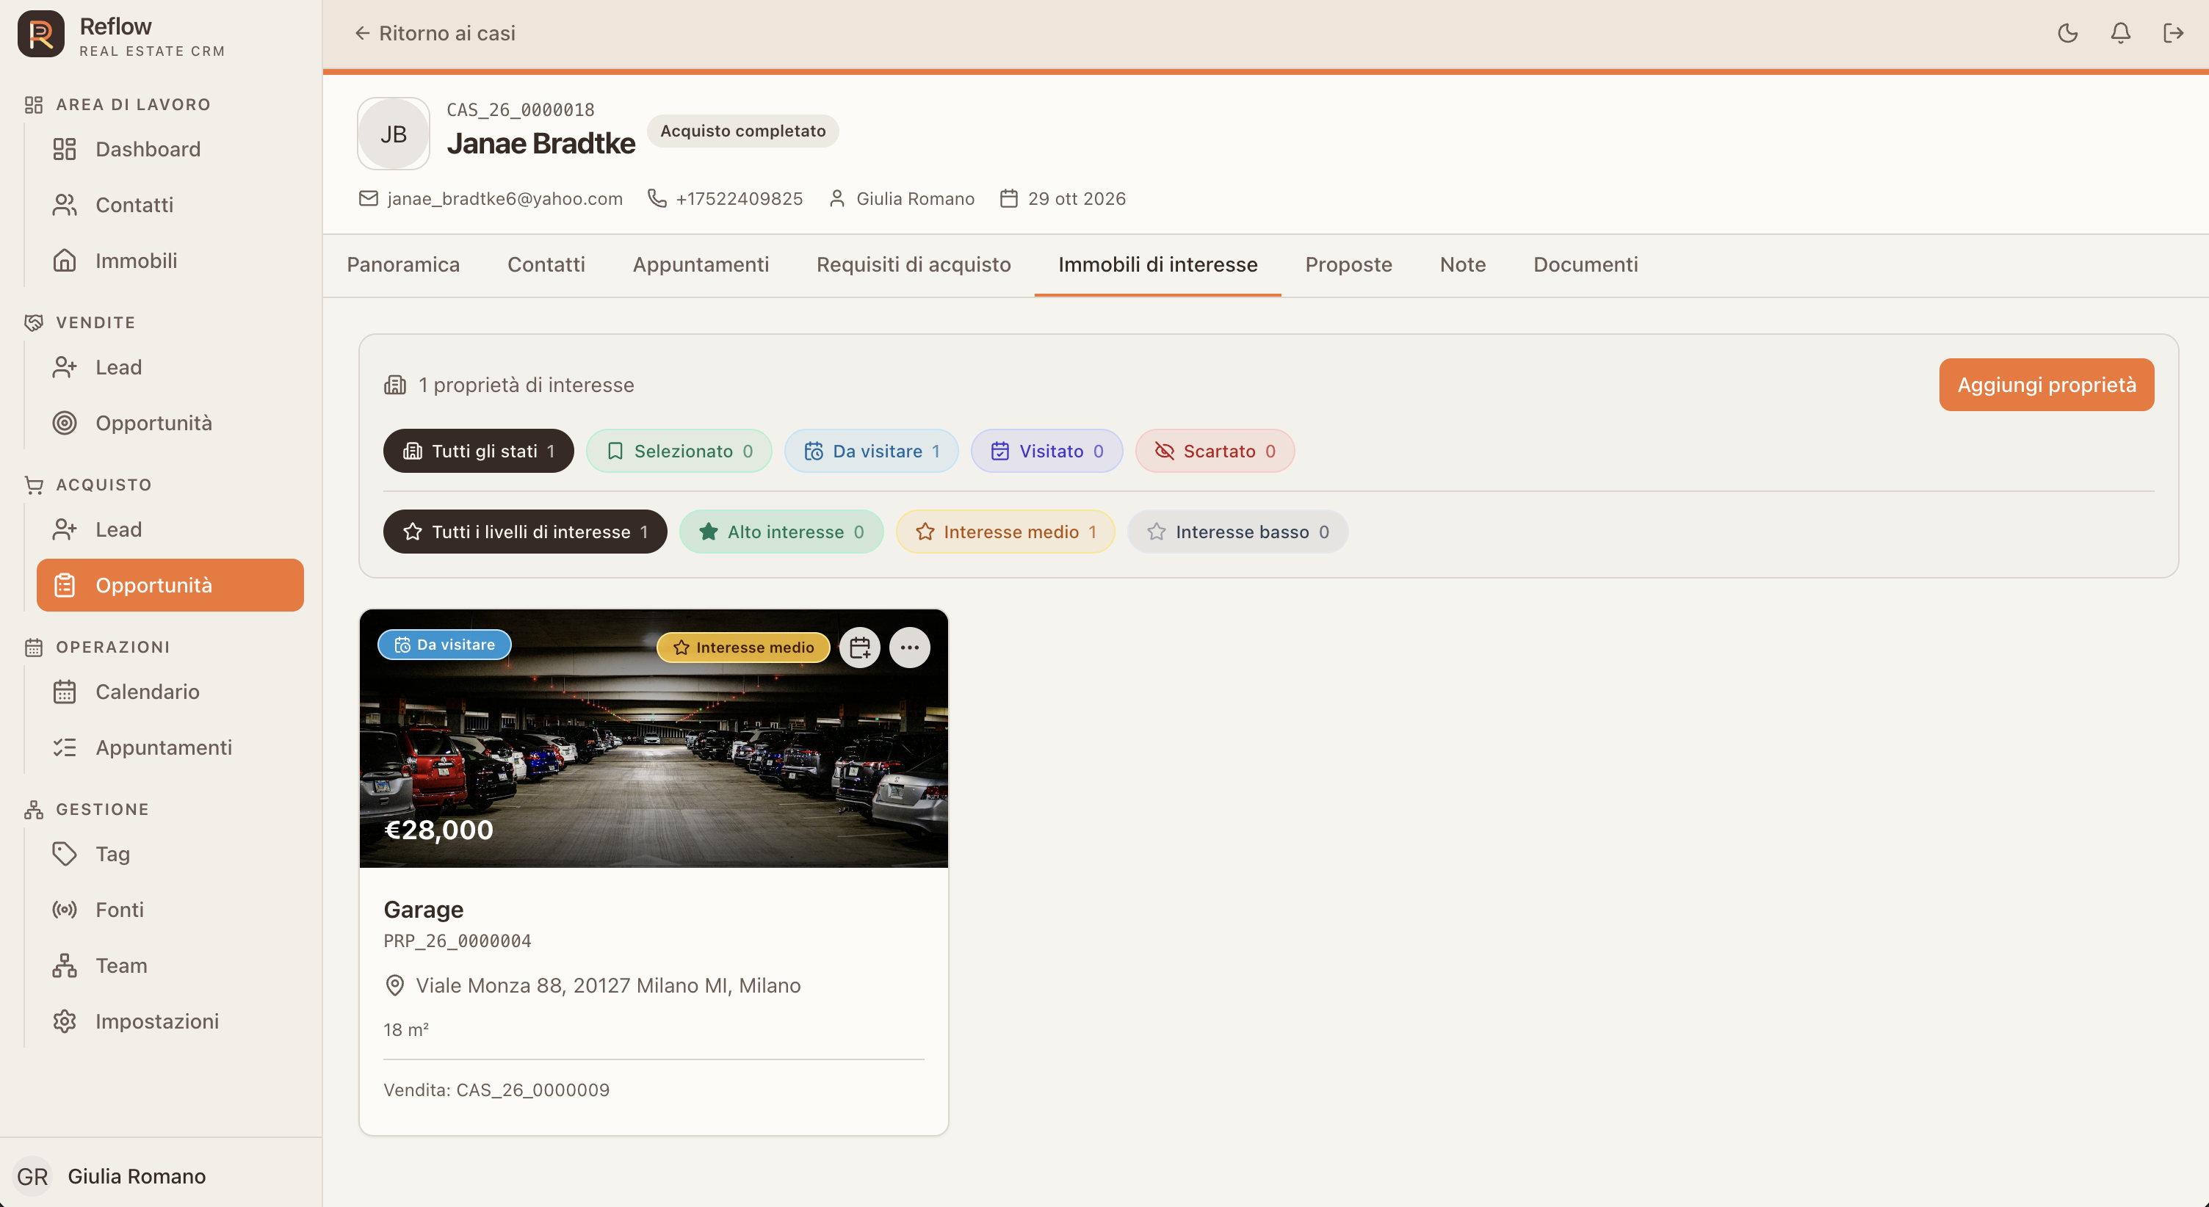The width and height of the screenshot is (2209, 1207).
Task: Switch to Note tab
Action: click(1462, 265)
